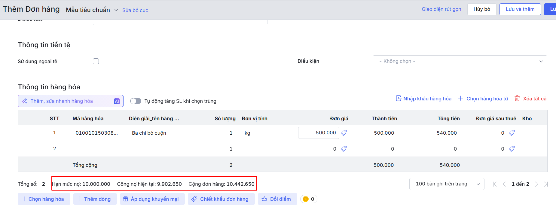Screen dimensions: 556x214
Task: Click the Sửa bố cục link
Action: click(135, 10)
